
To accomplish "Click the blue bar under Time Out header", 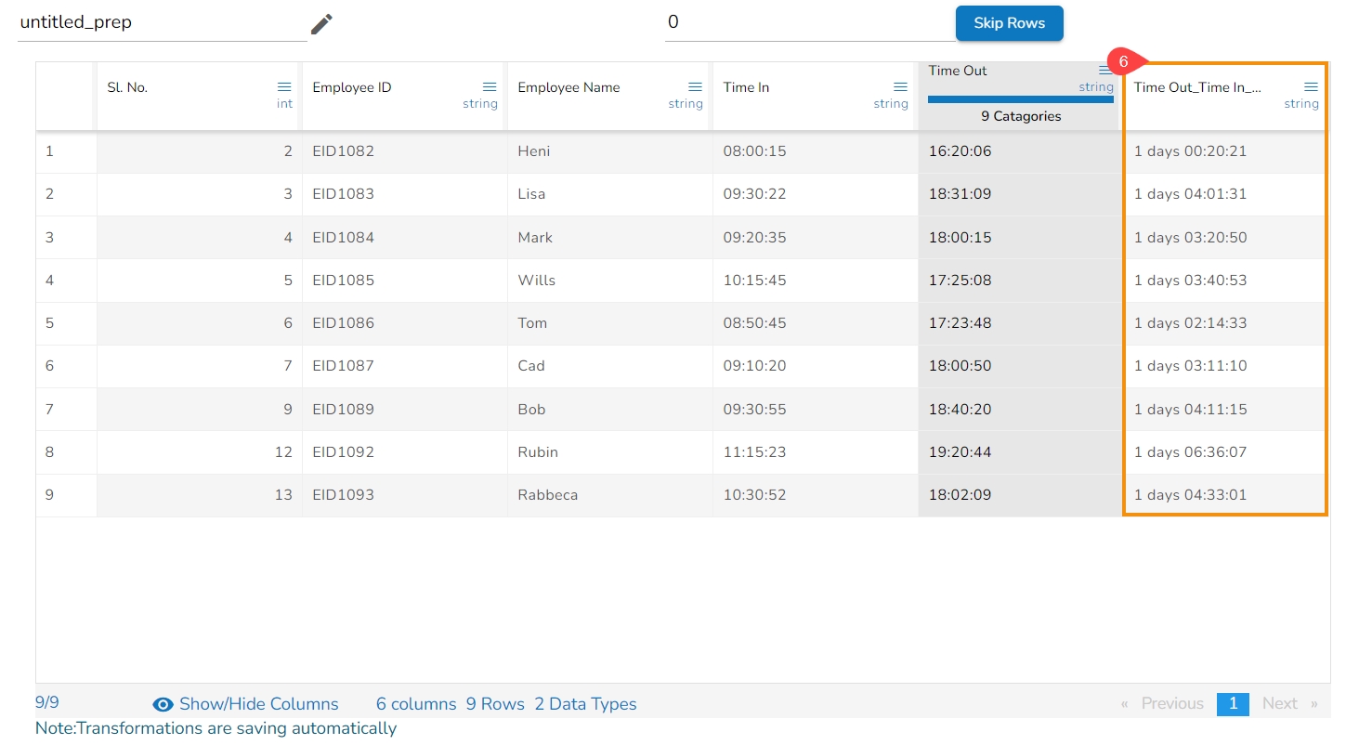I will (x=1020, y=98).
